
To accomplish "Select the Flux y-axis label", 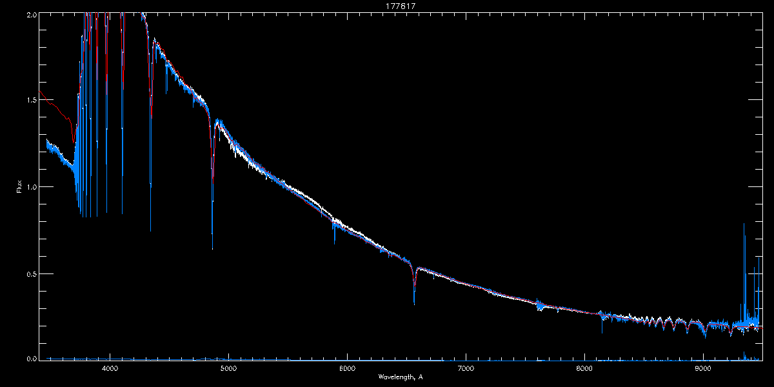I will [19, 186].
